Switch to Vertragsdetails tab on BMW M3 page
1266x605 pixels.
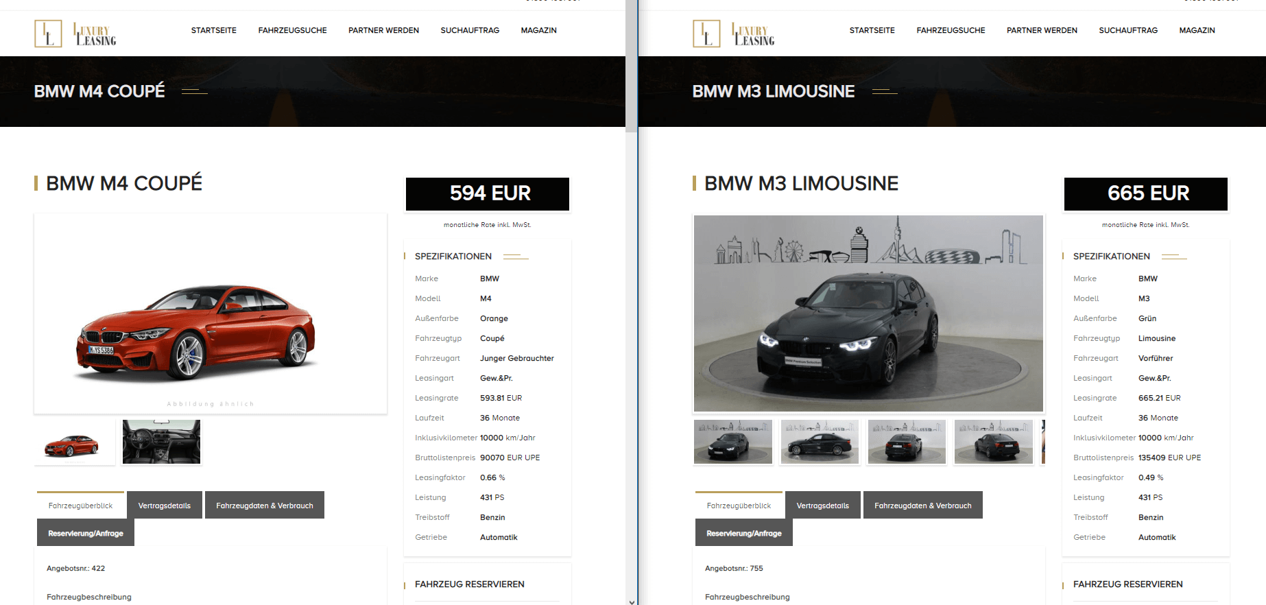823,506
